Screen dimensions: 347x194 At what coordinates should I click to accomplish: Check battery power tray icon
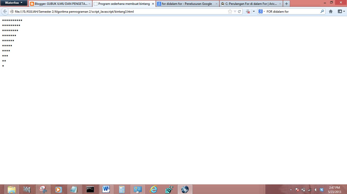303,190
